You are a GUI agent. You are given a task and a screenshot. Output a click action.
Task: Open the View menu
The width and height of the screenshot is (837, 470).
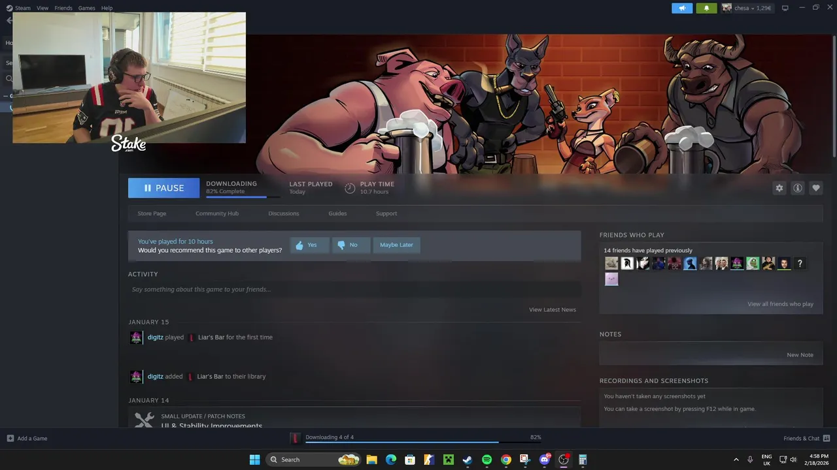tap(43, 8)
